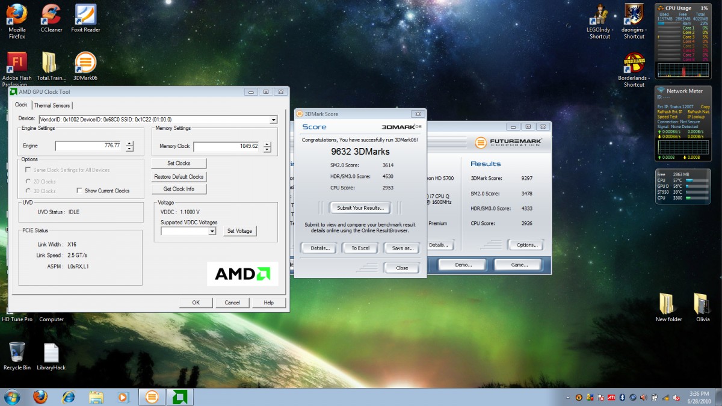Open the Borderlands shortcut icon

[x=634, y=70]
